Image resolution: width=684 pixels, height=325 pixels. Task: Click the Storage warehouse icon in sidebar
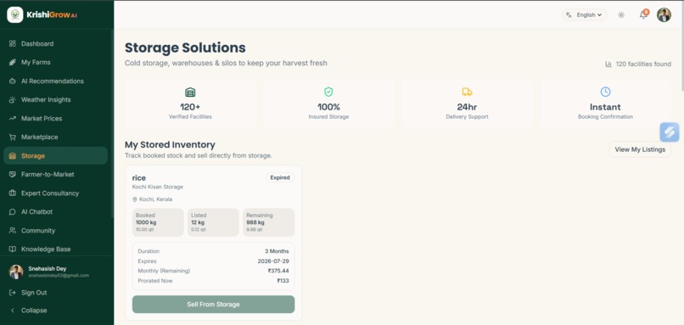pyautogui.click(x=12, y=156)
